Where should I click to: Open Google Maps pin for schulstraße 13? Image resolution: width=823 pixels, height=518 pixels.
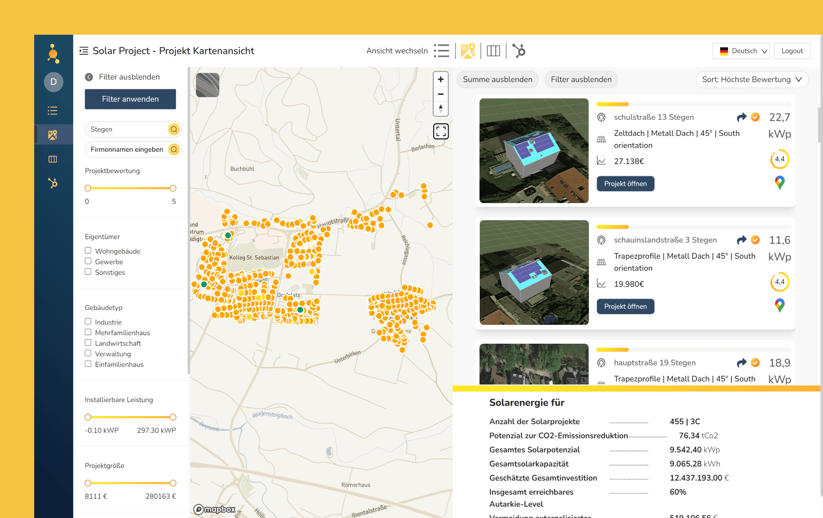779,182
